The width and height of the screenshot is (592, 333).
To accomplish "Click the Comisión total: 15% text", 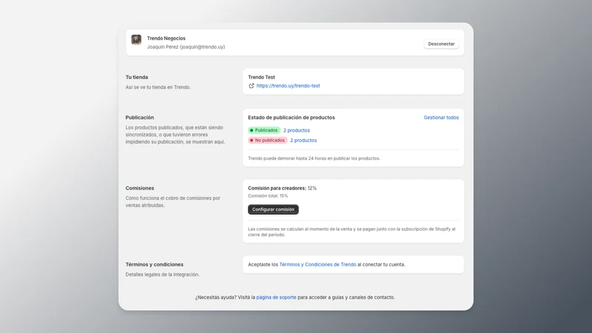I will [268, 195].
